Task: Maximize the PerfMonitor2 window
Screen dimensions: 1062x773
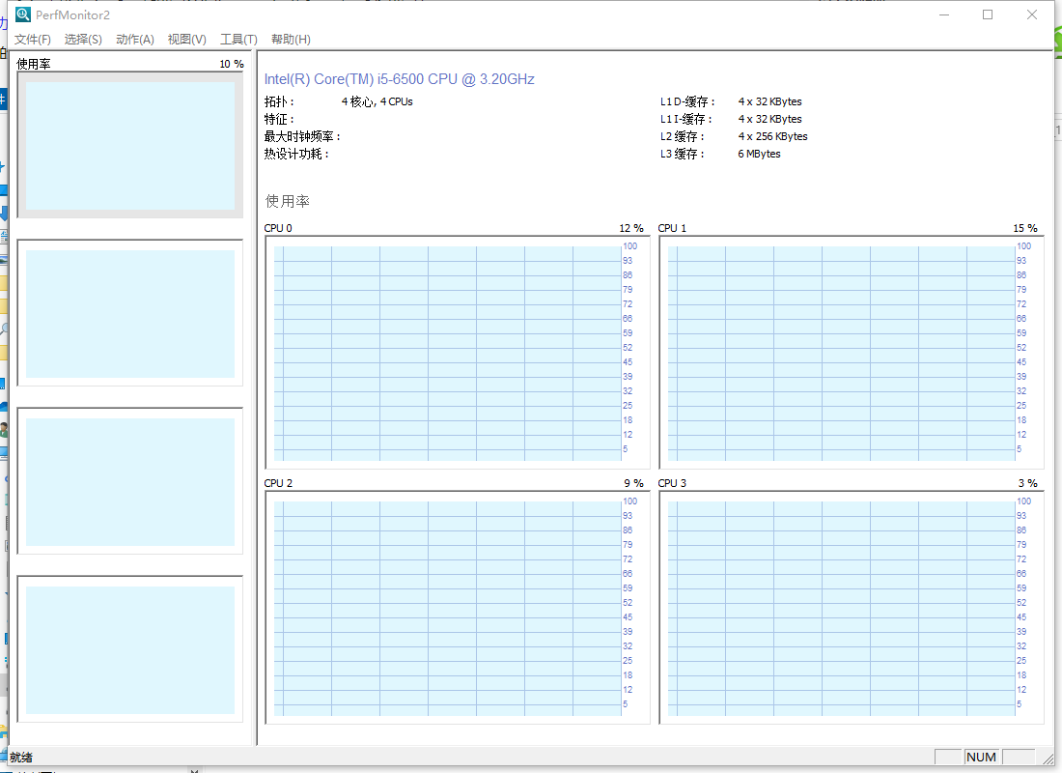Action: (x=988, y=14)
